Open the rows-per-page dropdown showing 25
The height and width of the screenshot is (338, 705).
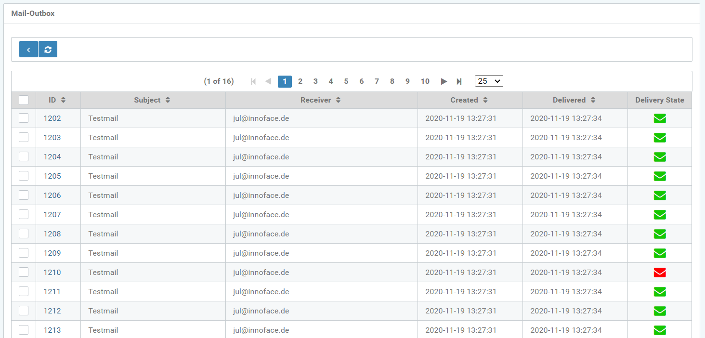coord(488,81)
